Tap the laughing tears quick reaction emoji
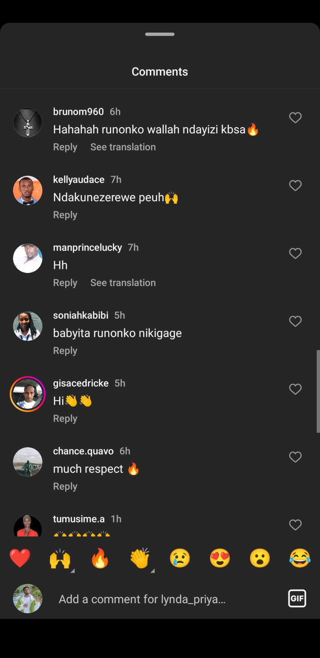 click(300, 558)
